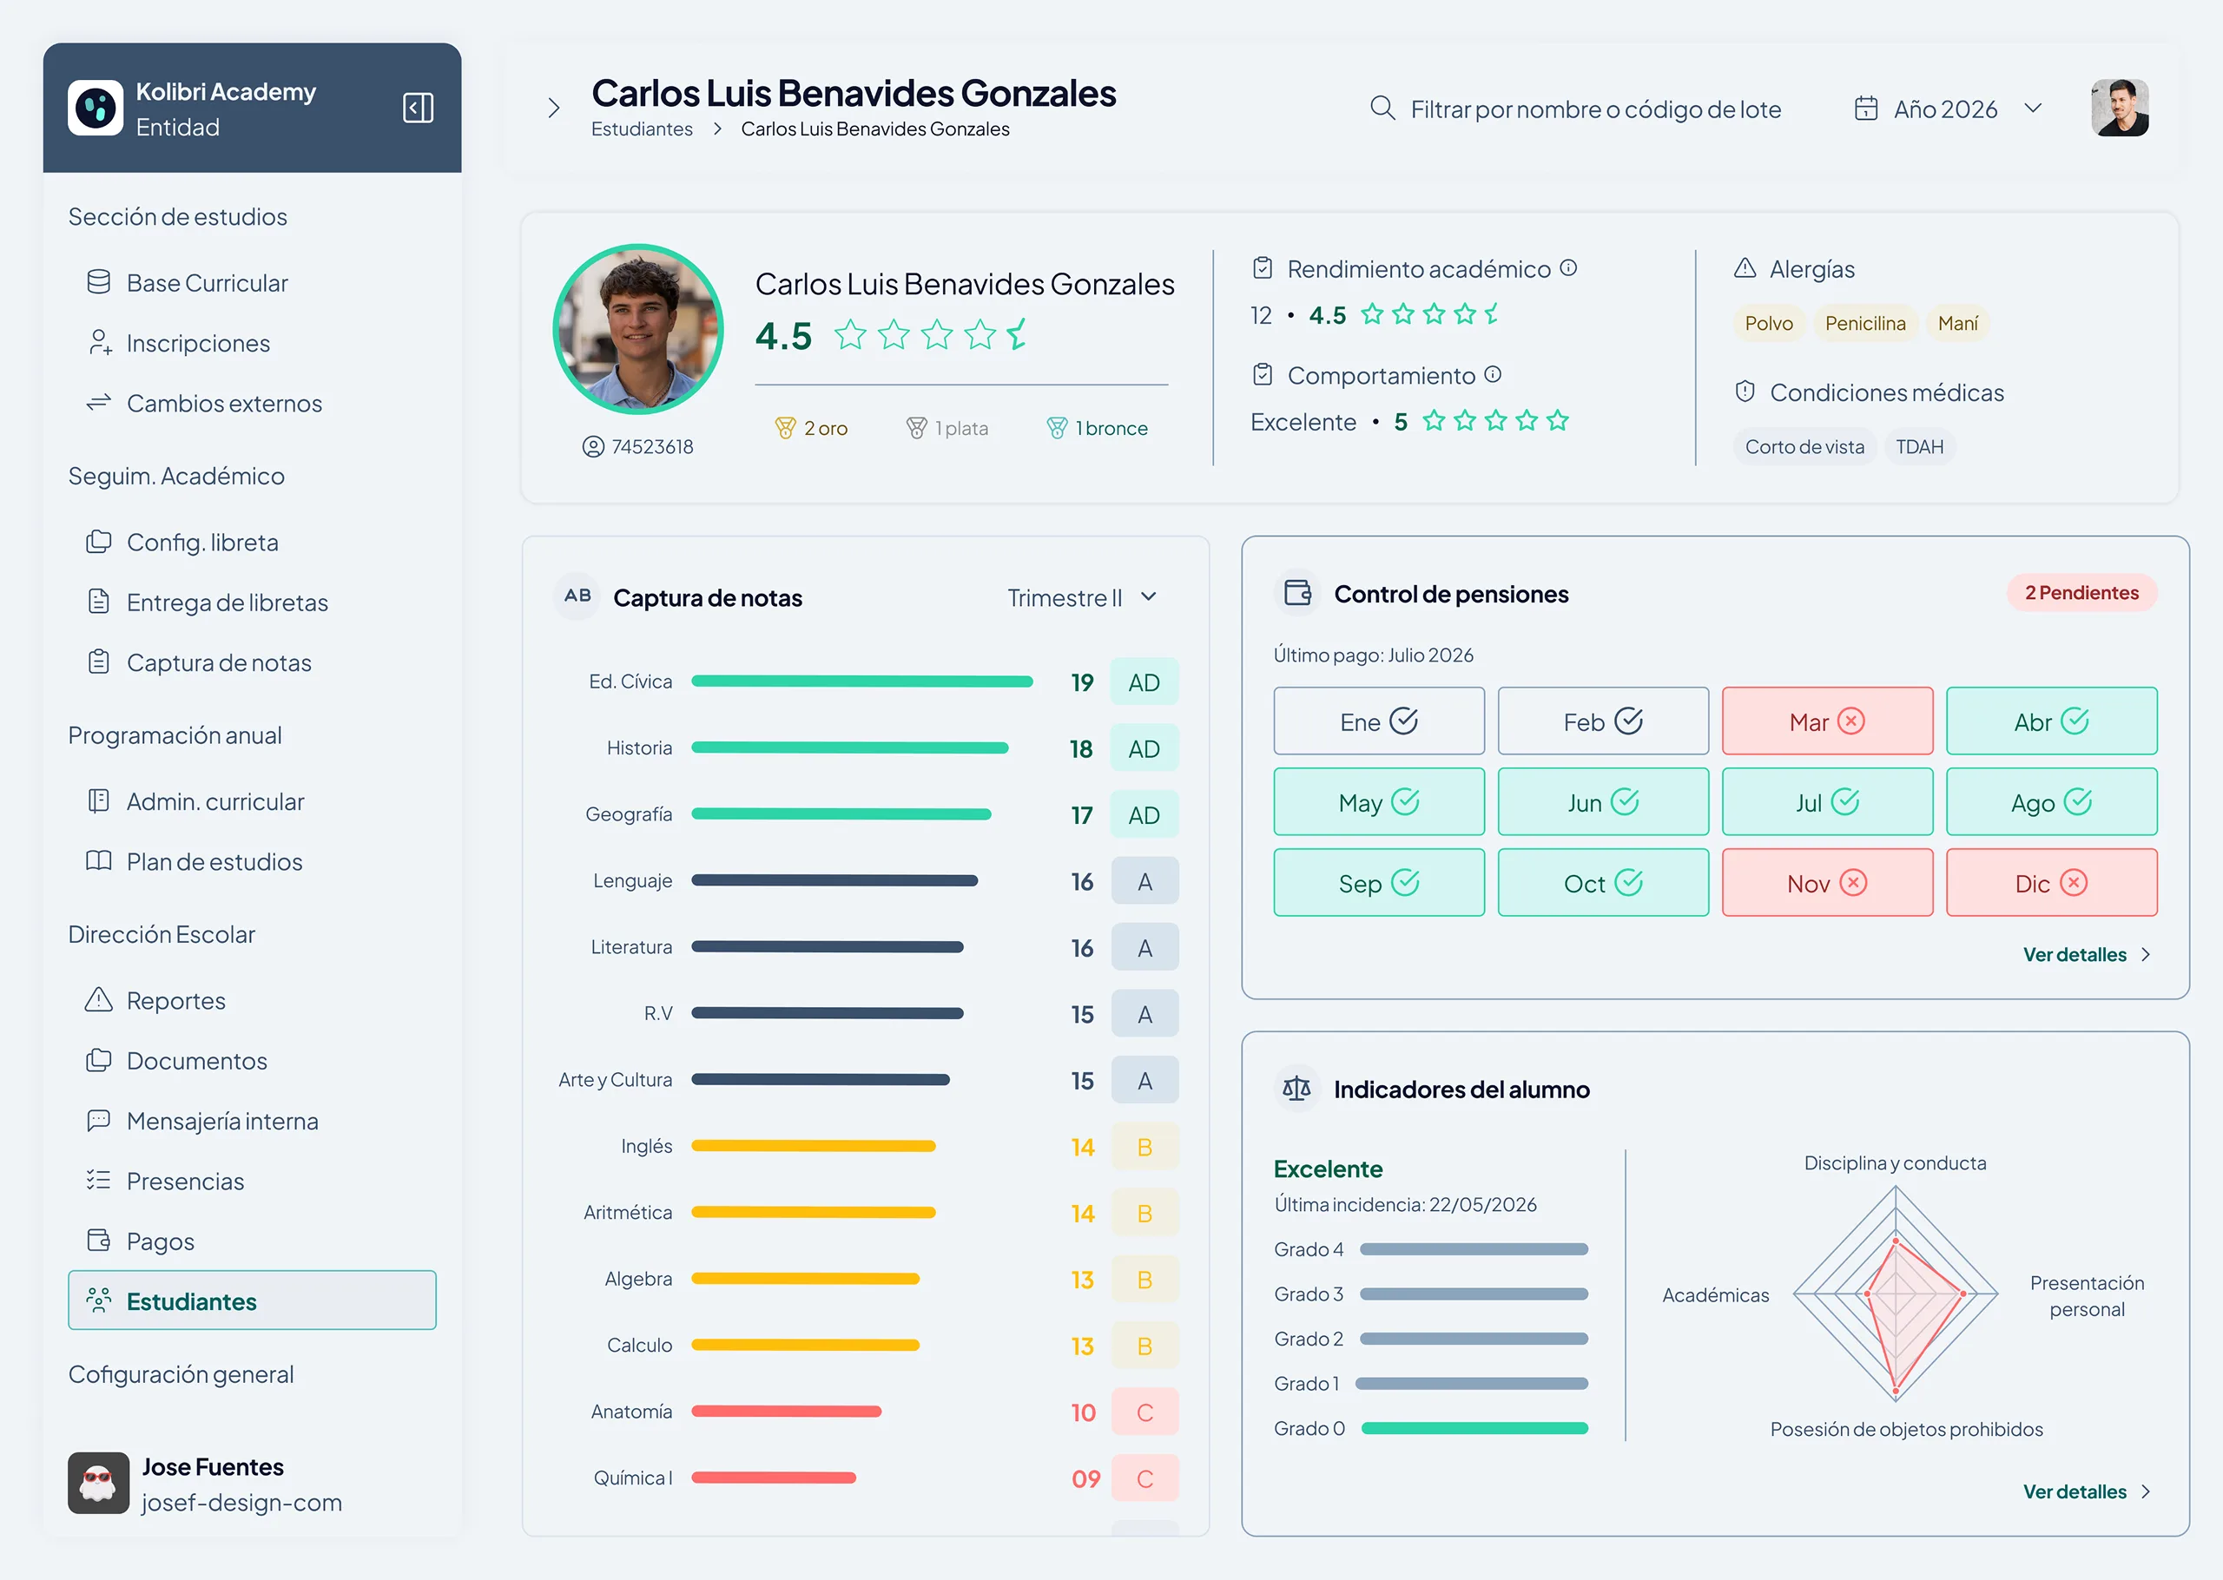This screenshot has height=1580, width=2223.
Task: Open the Año 2026 year dropdown
Action: point(1948,109)
